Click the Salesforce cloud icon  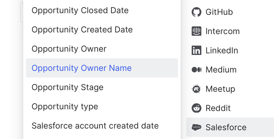pos(196,127)
